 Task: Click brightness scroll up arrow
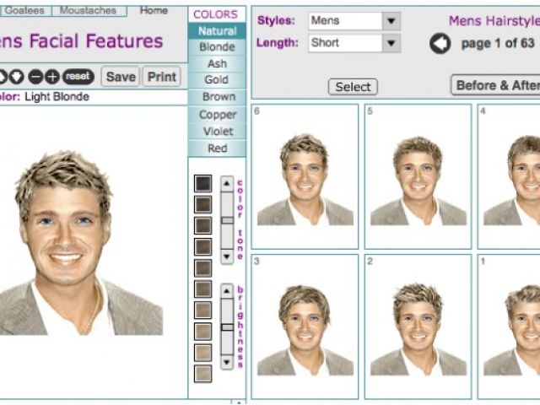(x=227, y=289)
